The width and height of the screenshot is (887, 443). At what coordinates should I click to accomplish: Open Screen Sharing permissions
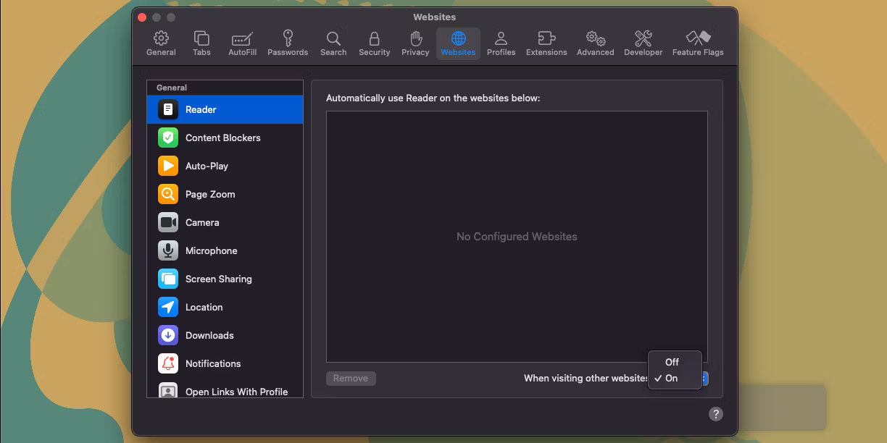[x=167, y=279]
